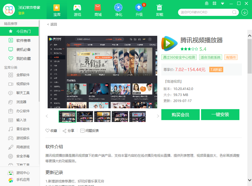Click the 软件介绍 heading
Viewport: 252px width, 186px height.
point(54,147)
